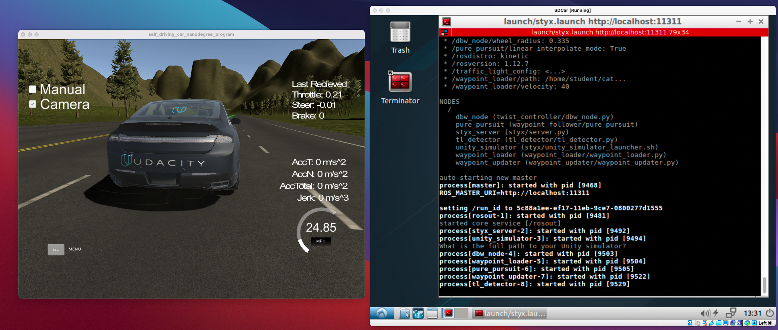Click the VirtualBox recording status icon

[x=733, y=323]
